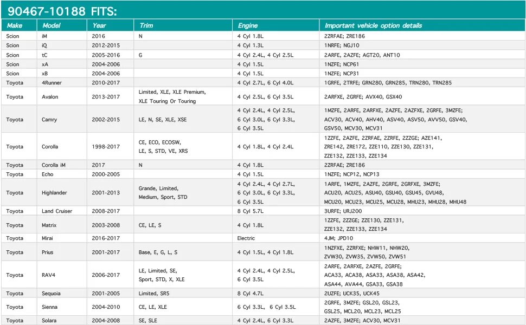Click the details 1NZFE; NCP61
This screenshot has height=325, width=526.
[342, 64]
